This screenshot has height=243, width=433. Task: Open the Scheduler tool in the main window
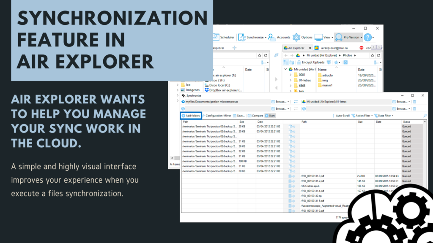click(x=223, y=37)
